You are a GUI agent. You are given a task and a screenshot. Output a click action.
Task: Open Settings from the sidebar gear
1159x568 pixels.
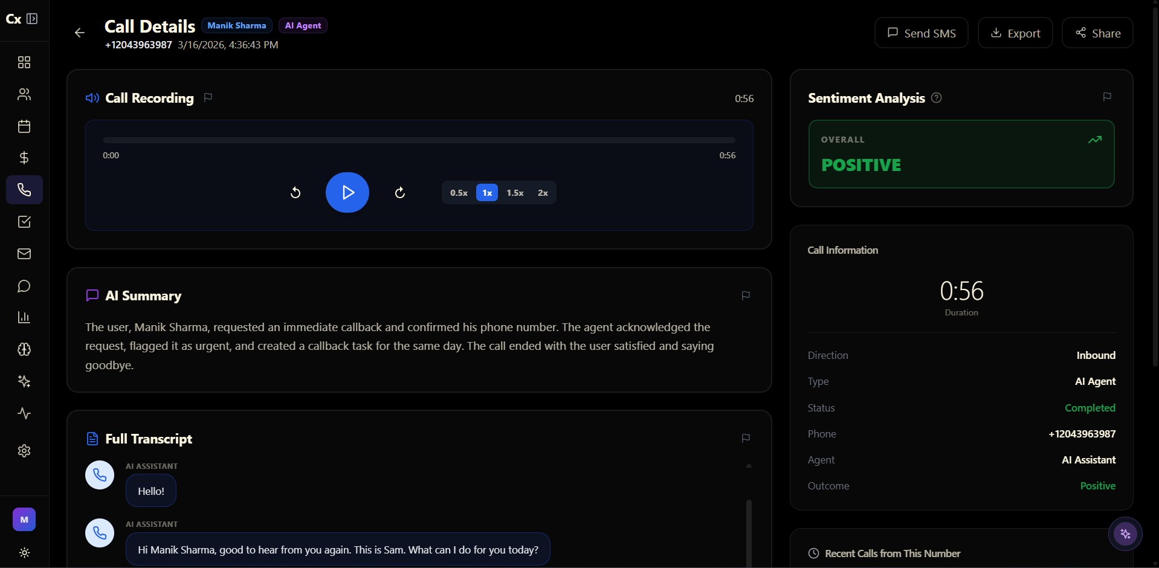[x=24, y=451]
